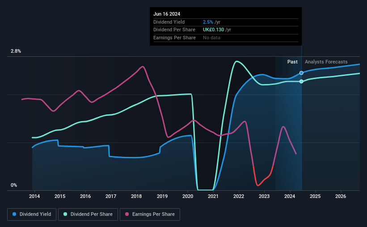Click the 2019 x-axis label

click(162, 196)
